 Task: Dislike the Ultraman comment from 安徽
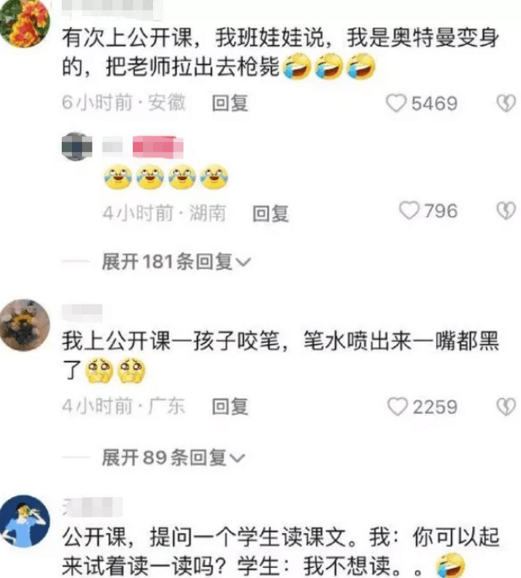click(x=506, y=104)
